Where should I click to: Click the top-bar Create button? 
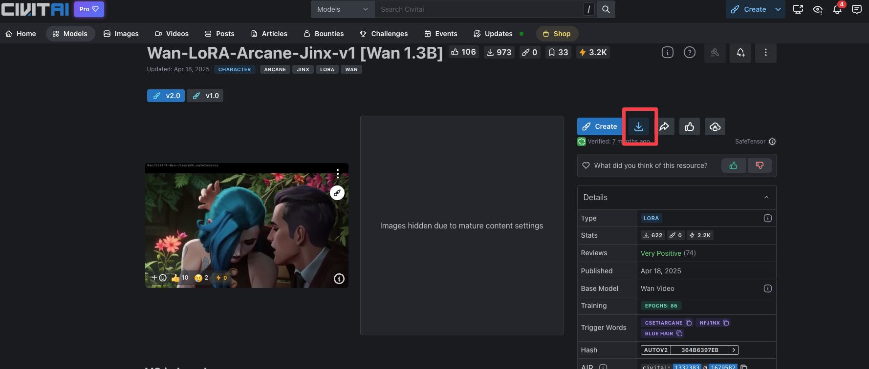point(748,9)
